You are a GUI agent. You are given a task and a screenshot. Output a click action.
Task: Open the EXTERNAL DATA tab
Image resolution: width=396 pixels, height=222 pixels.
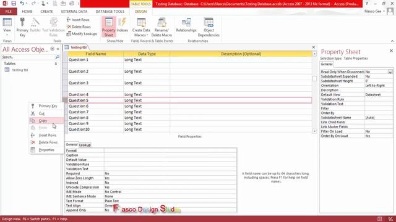point(74,11)
